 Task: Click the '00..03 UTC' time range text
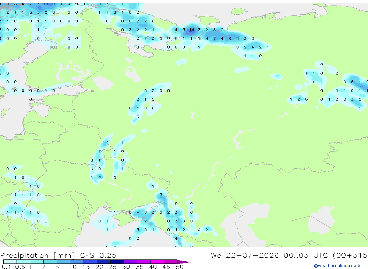click(306, 255)
